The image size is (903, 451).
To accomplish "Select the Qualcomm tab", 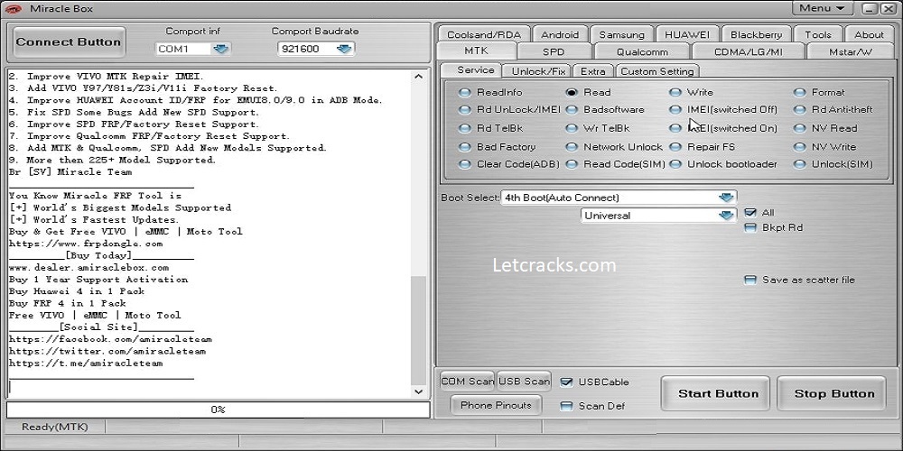I will tap(642, 51).
